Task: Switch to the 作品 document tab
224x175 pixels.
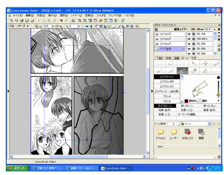Action: click(x=12, y=26)
